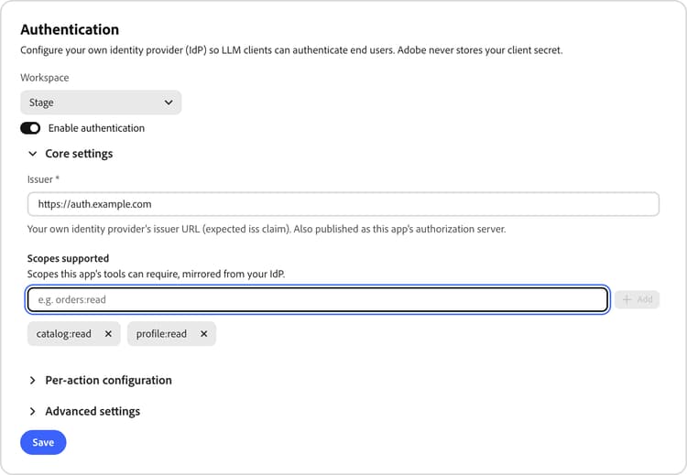
Task: Click the Workspace label
Action: pos(44,78)
